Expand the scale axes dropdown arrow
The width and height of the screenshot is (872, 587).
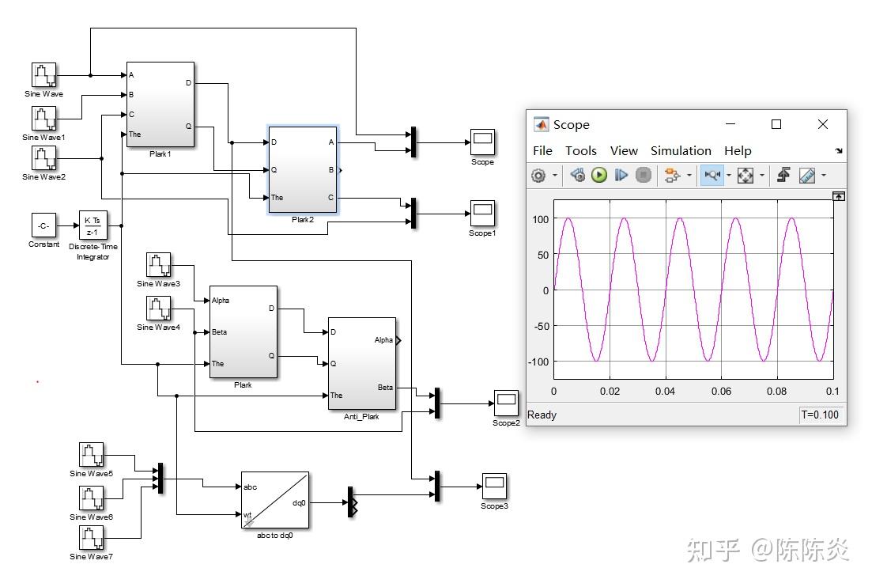coord(762,176)
